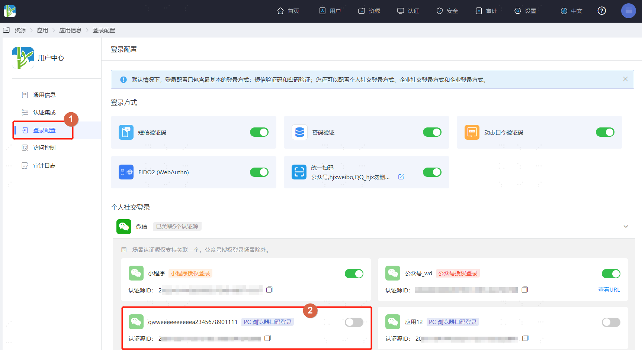Dismiss the blue info banner
642x350 pixels.
625,79
